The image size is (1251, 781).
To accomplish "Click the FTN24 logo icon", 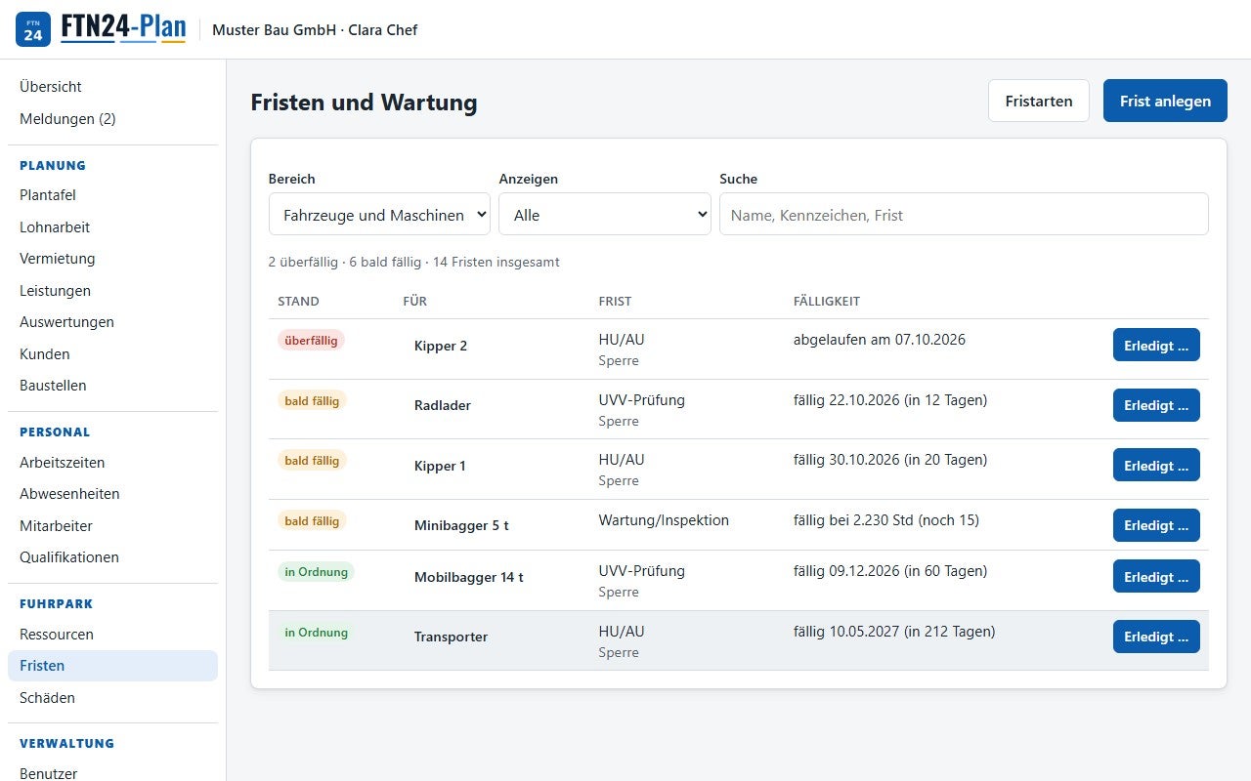I will click(33, 29).
